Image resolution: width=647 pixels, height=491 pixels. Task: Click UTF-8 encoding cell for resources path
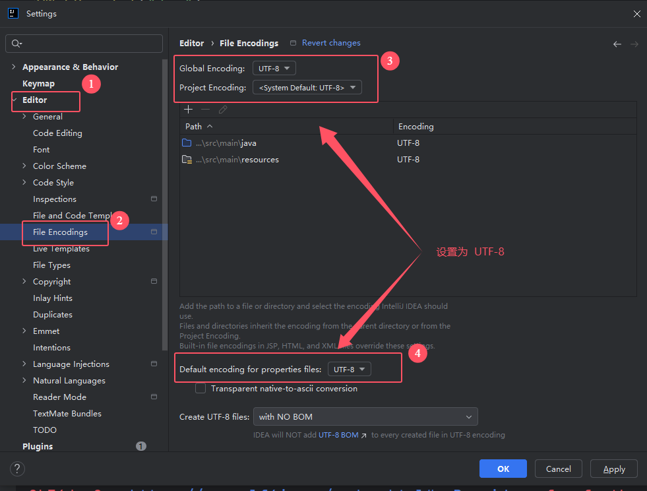coord(408,160)
